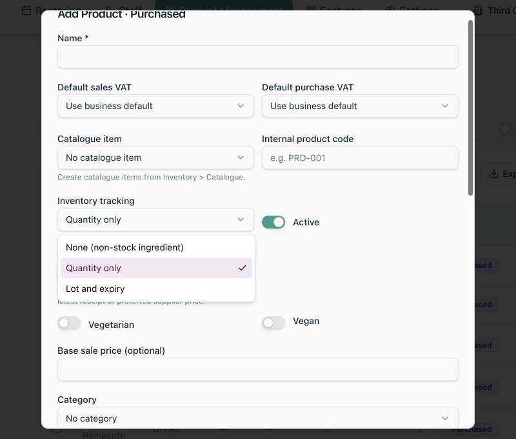
Task: Click the Inventory tracking label
Action: click(96, 201)
